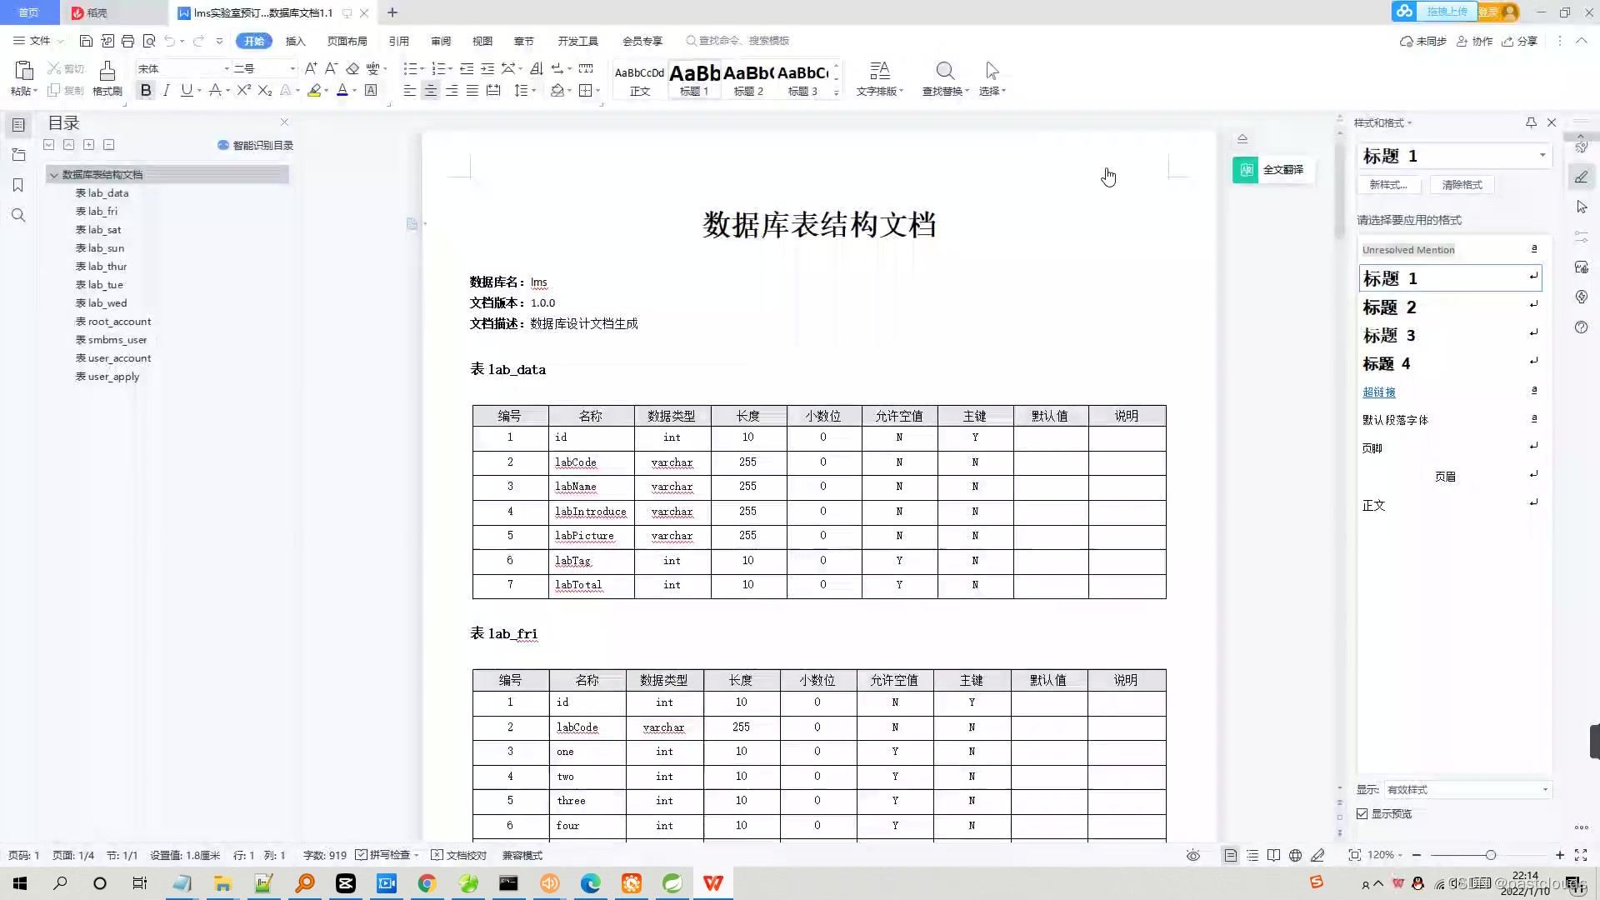Screen dimensions: 1600x900
Task: Open the bookmark sidebar icon
Action: [x=18, y=185]
